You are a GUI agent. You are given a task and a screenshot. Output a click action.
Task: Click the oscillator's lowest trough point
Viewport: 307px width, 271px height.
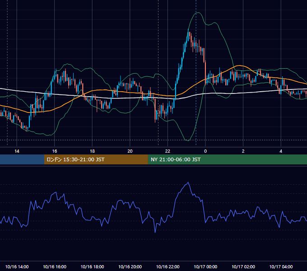(x=155, y=233)
